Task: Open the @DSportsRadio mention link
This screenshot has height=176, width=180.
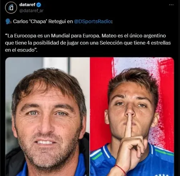Action: coord(93,21)
